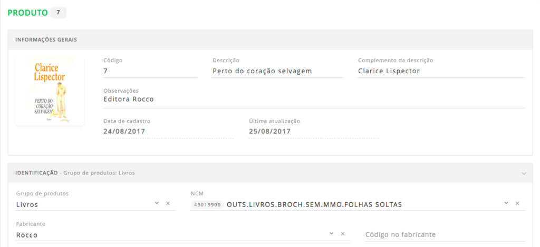Image resolution: width=540 pixels, height=247 pixels.
Task: Click the Informações Gerais section header
Action: click(270, 39)
